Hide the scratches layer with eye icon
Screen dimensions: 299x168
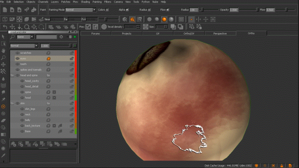[17, 53]
